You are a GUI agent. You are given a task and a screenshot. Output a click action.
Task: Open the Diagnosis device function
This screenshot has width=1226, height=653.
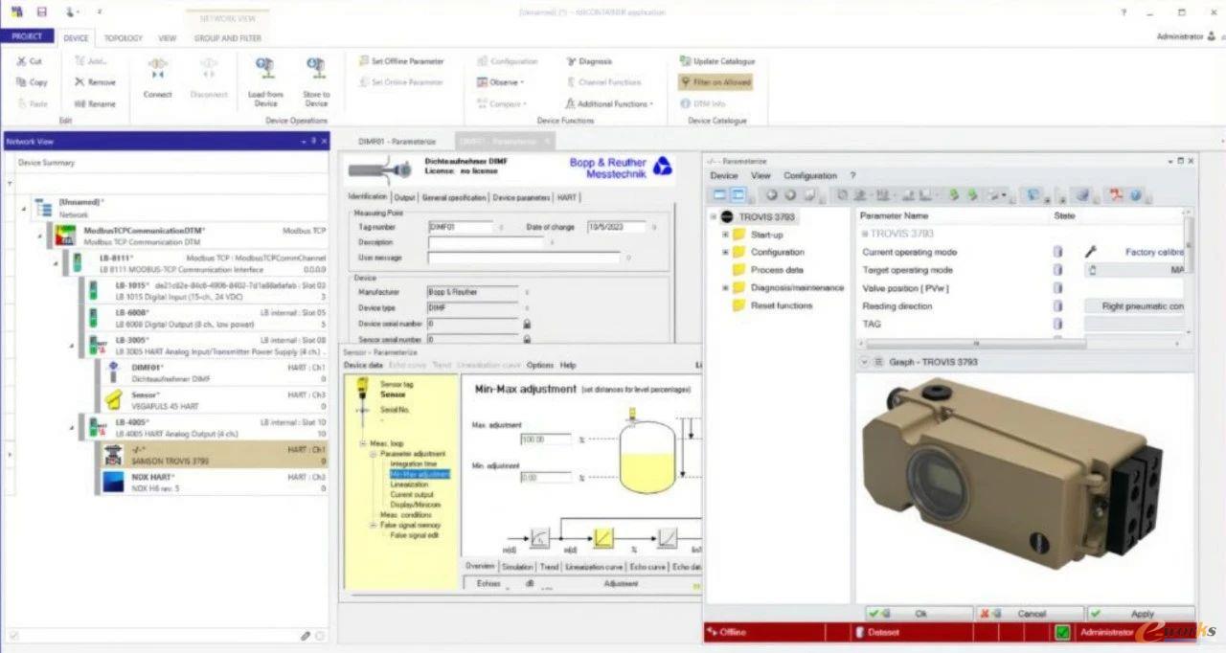[588, 61]
